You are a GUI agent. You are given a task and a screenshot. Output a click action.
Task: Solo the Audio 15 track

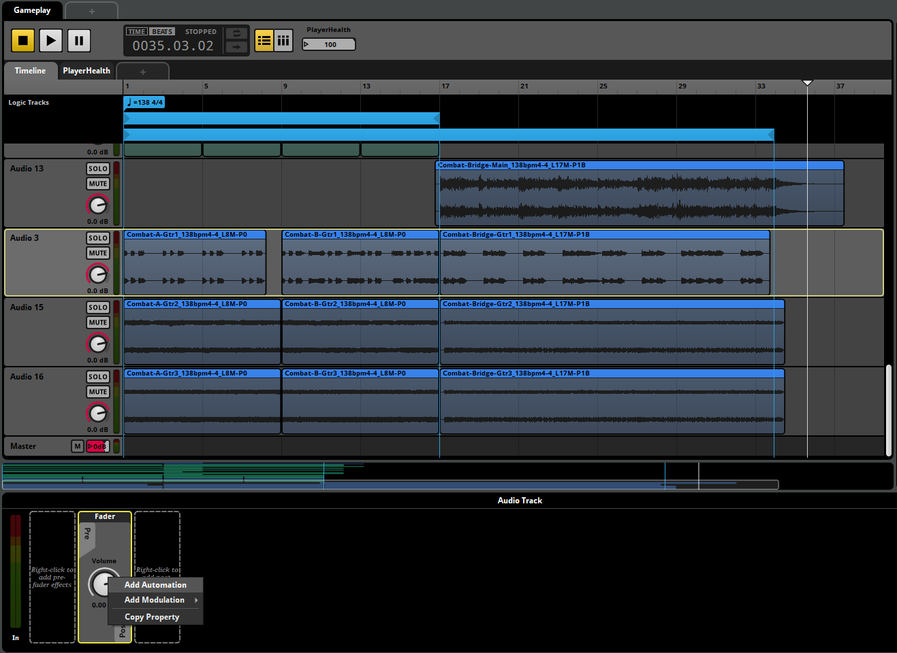coord(97,307)
